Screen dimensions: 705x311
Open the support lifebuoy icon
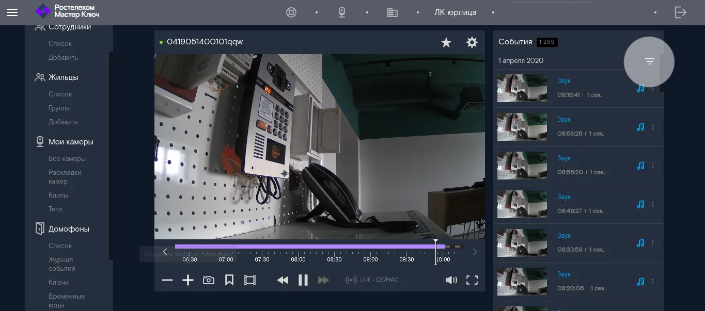point(291,12)
